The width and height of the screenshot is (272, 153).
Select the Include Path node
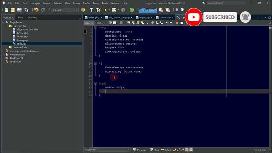(x=20, y=47)
